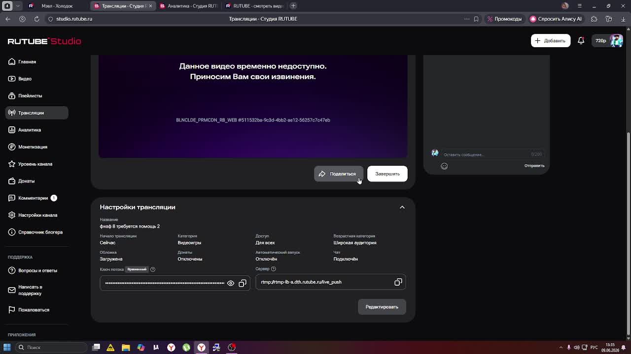This screenshot has height=354, width=631.
Task: Send chat message with Отправить
Action: 534,166
